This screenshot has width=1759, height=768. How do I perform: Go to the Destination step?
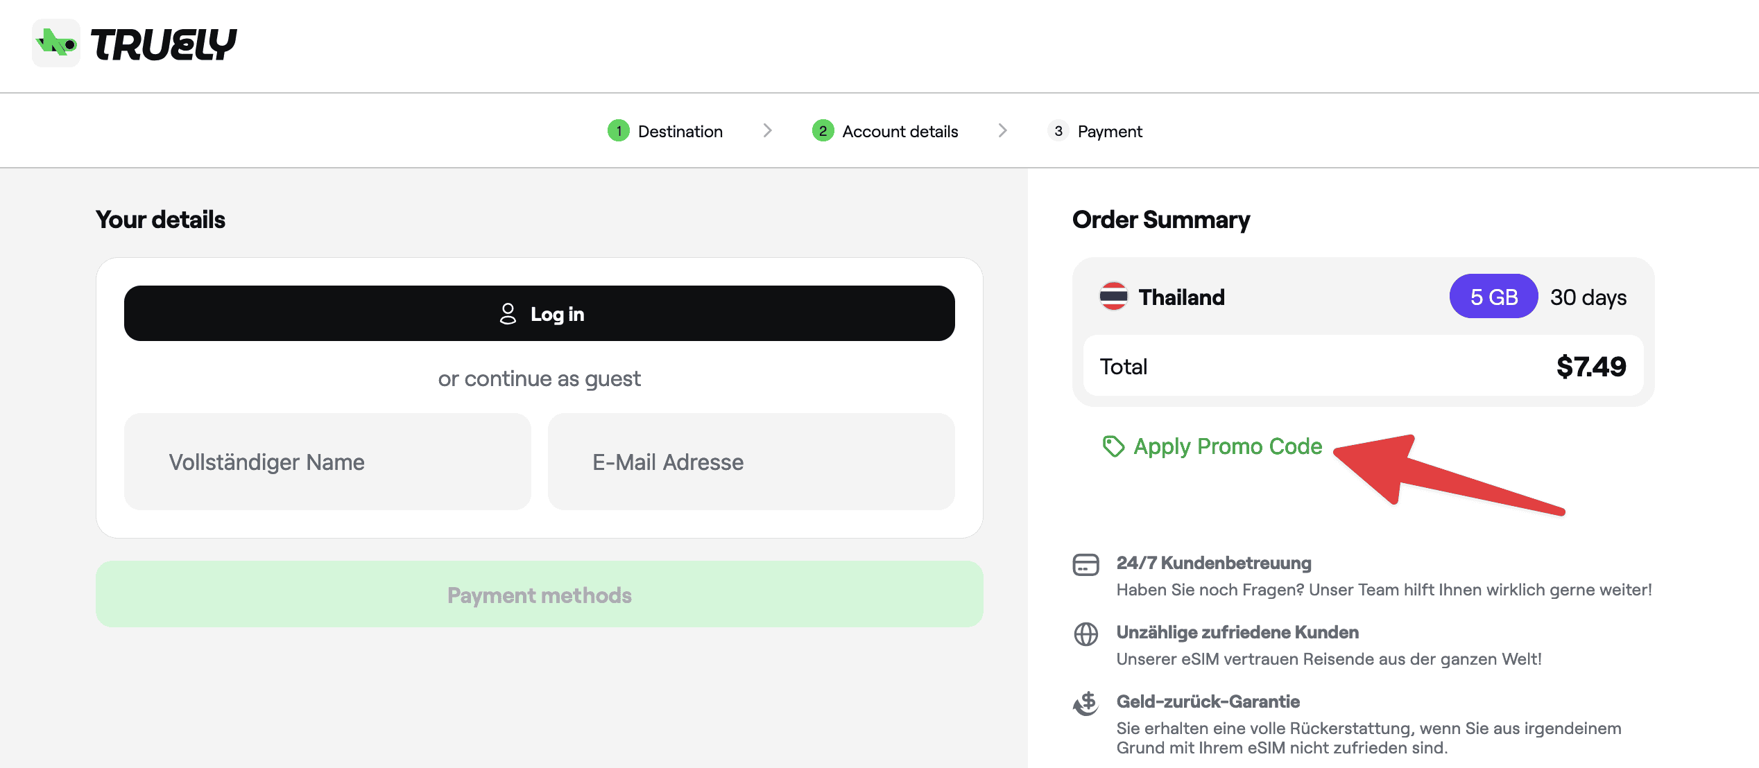(680, 132)
